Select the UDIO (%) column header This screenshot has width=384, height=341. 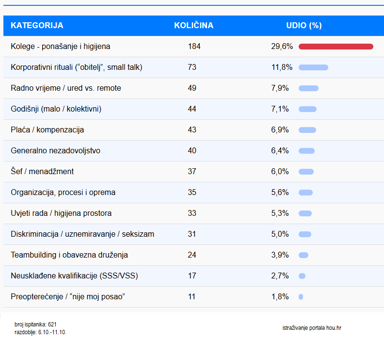(304, 26)
